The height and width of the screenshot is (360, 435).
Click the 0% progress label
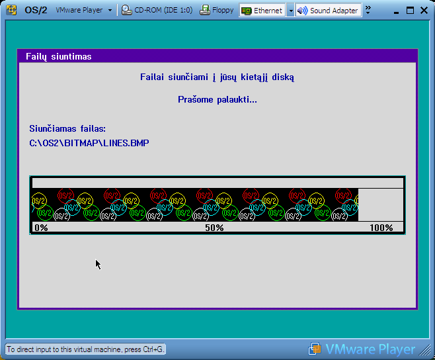tap(41, 228)
